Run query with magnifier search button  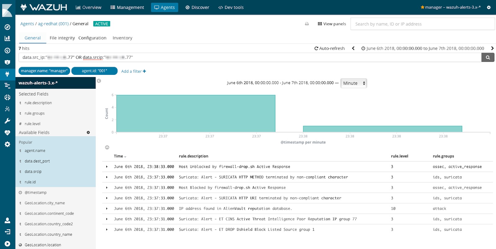click(488, 57)
